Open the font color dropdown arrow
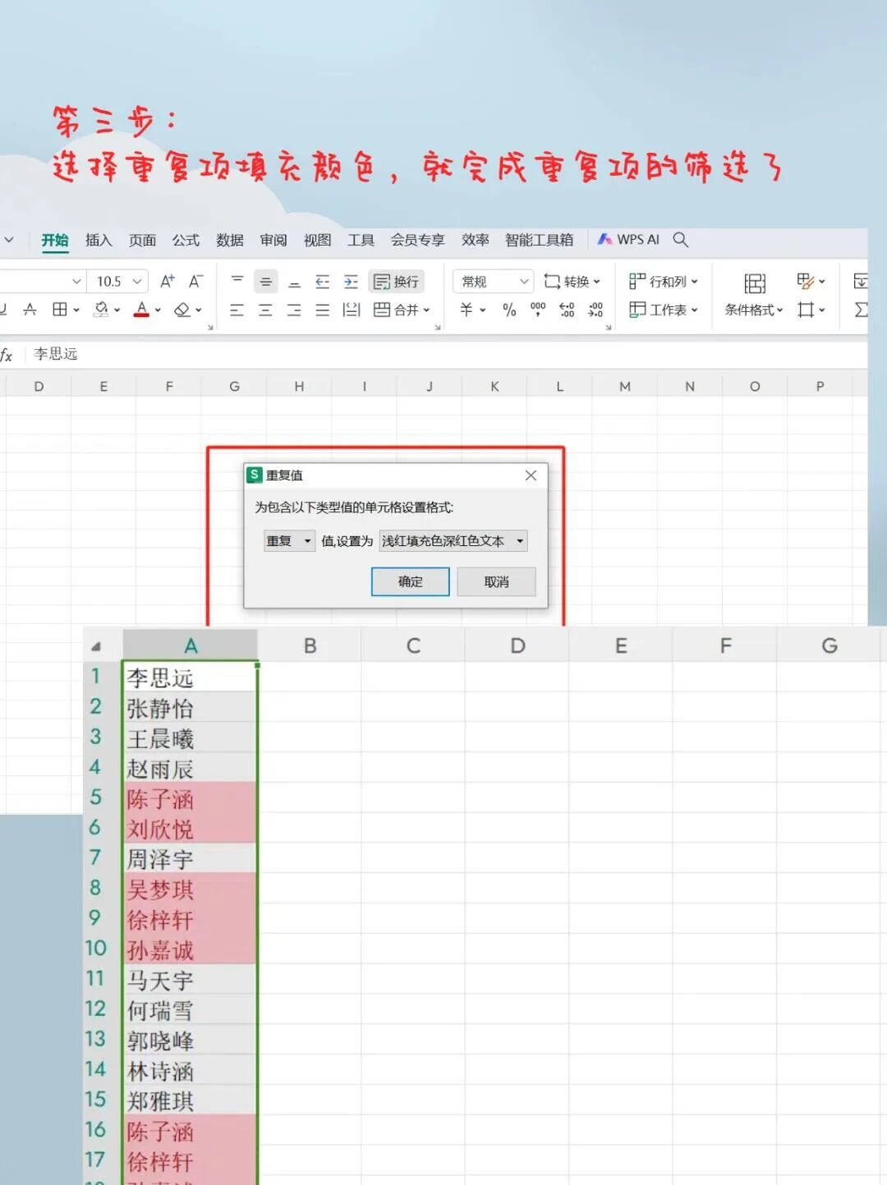 pyautogui.click(x=158, y=310)
